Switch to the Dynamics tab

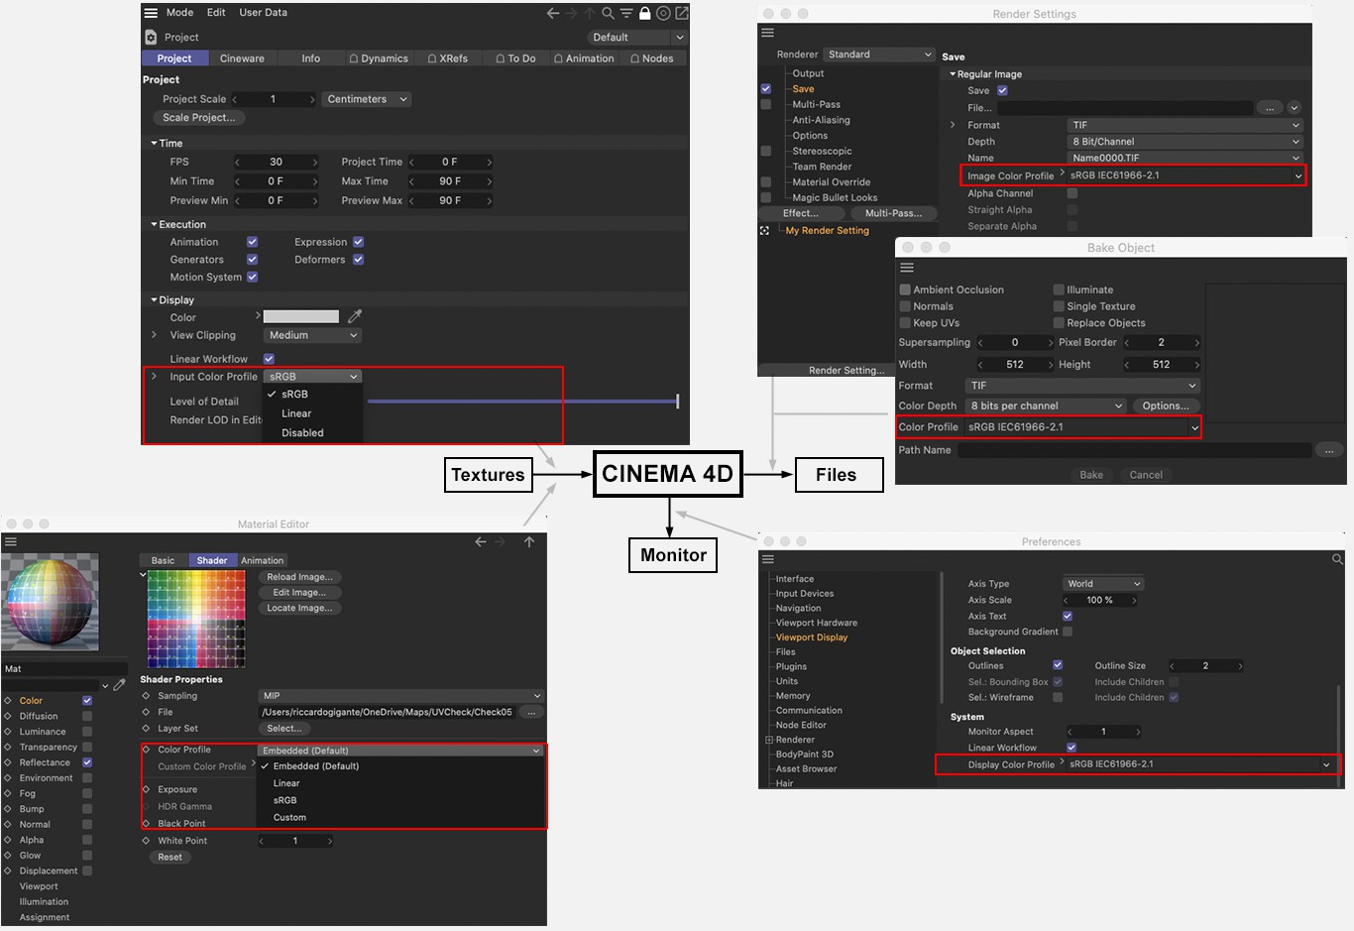(x=379, y=58)
